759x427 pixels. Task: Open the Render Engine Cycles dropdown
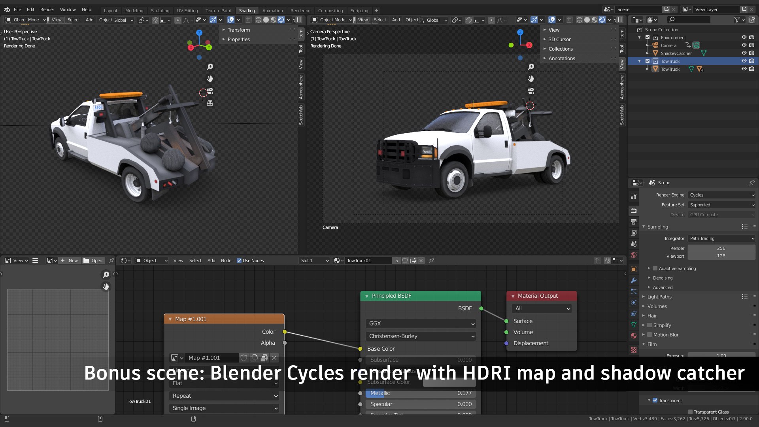coord(721,195)
